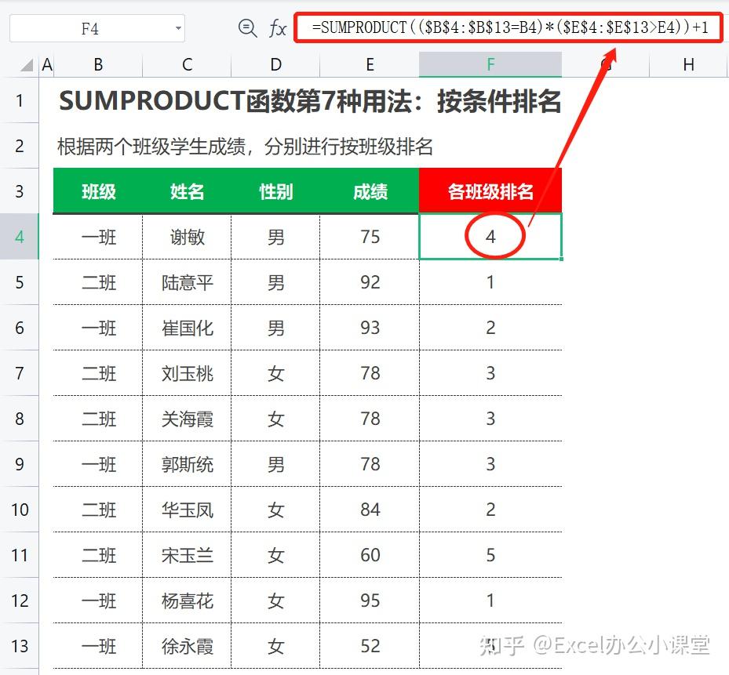Click the cell containing 谢敏
The image size is (729, 675).
[186, 236]
